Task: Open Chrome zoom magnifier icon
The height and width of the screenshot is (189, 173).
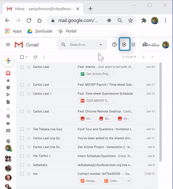Action: [x=120, y=20]
